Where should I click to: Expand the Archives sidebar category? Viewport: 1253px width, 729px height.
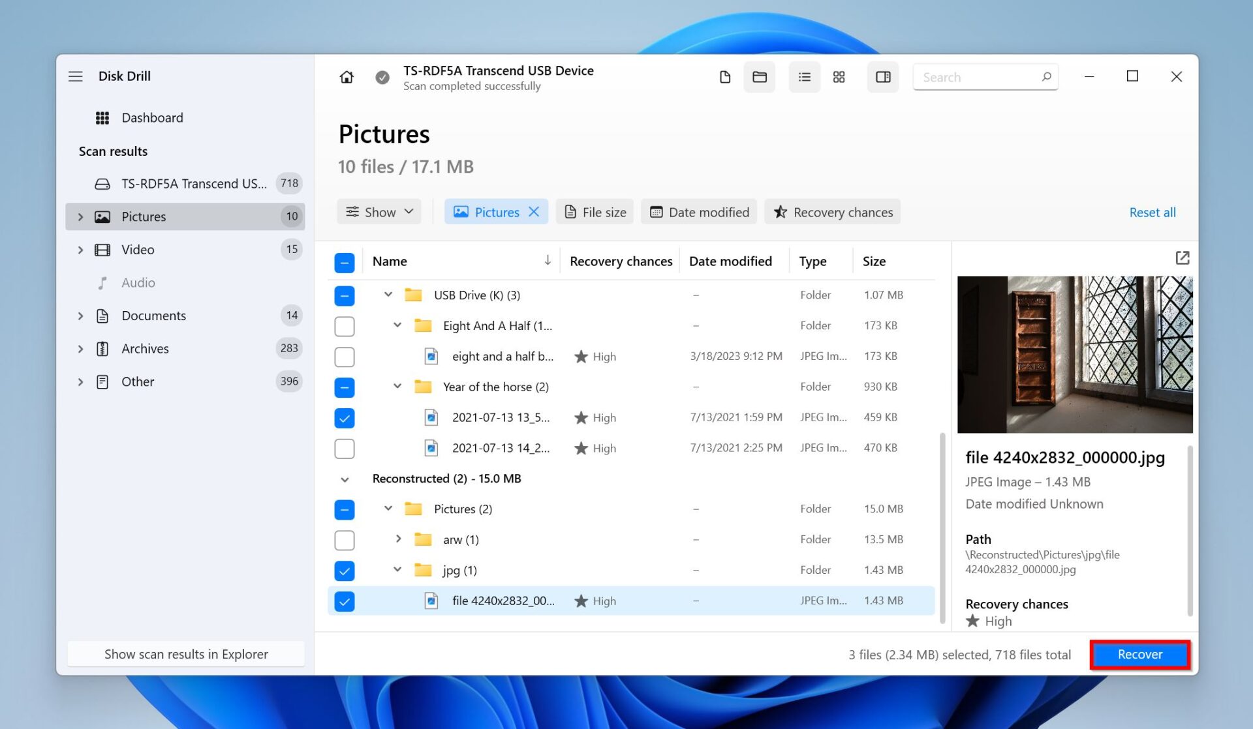[80, 348]
